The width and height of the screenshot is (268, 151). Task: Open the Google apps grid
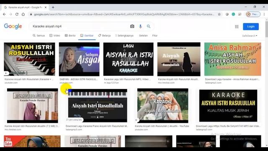point(237,26)
